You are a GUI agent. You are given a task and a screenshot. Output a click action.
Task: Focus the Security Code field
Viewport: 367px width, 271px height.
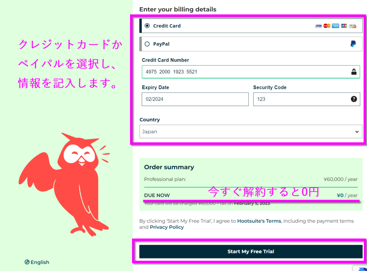307,99
